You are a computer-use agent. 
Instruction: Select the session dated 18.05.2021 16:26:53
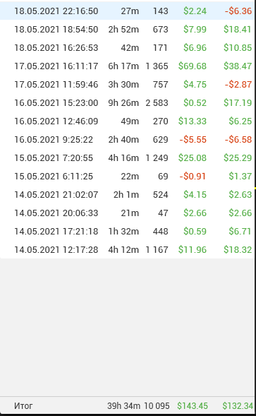click(x=127, y=47)
